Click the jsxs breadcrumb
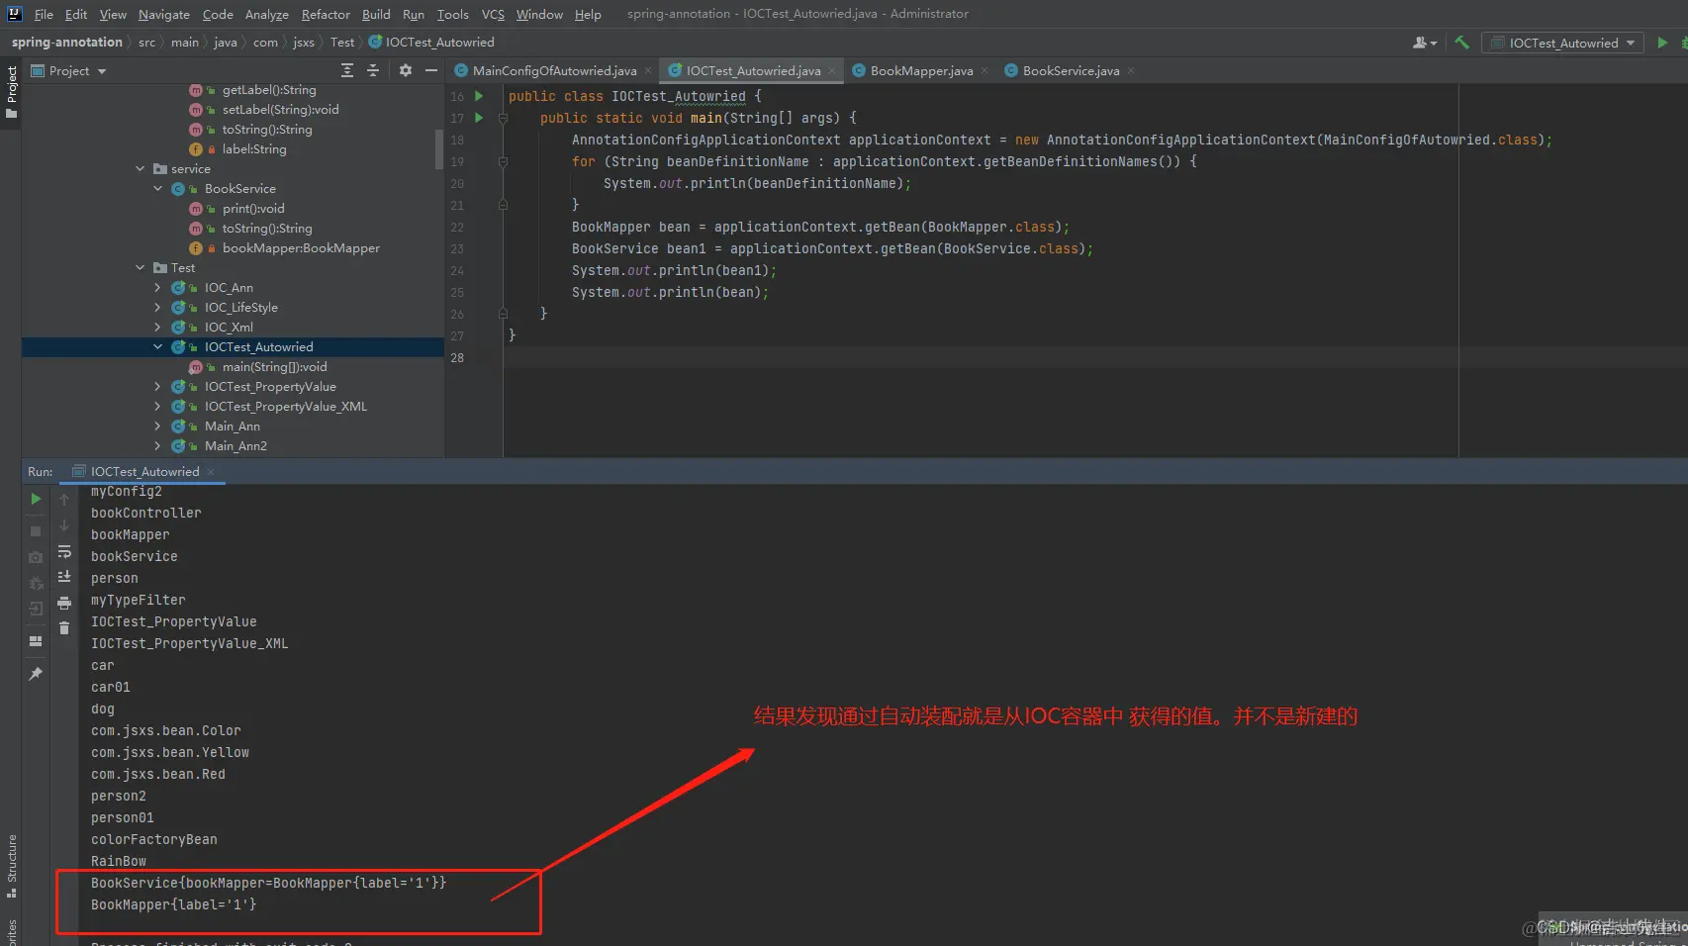The width and height of the screenshot is (1688, 946). point(303,42)
